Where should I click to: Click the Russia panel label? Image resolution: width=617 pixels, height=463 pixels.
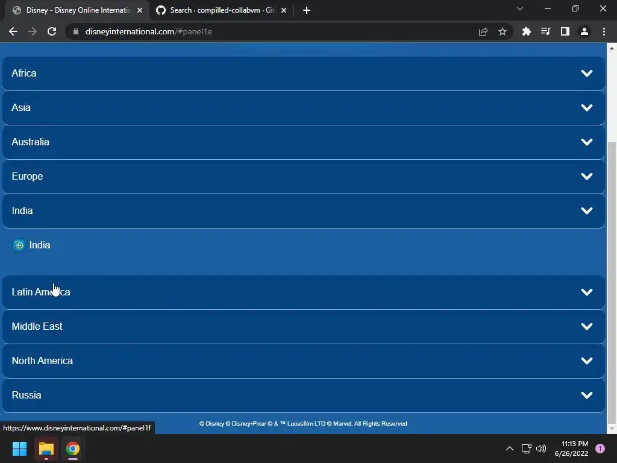pos(27,395)
